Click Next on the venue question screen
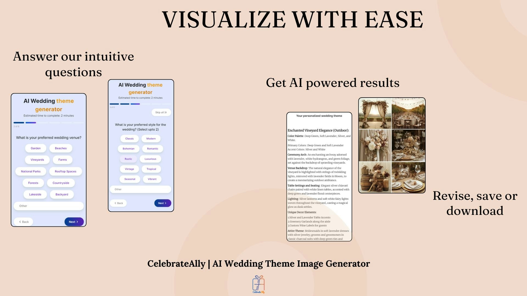 pyautogui.click(x=74, y=222)
